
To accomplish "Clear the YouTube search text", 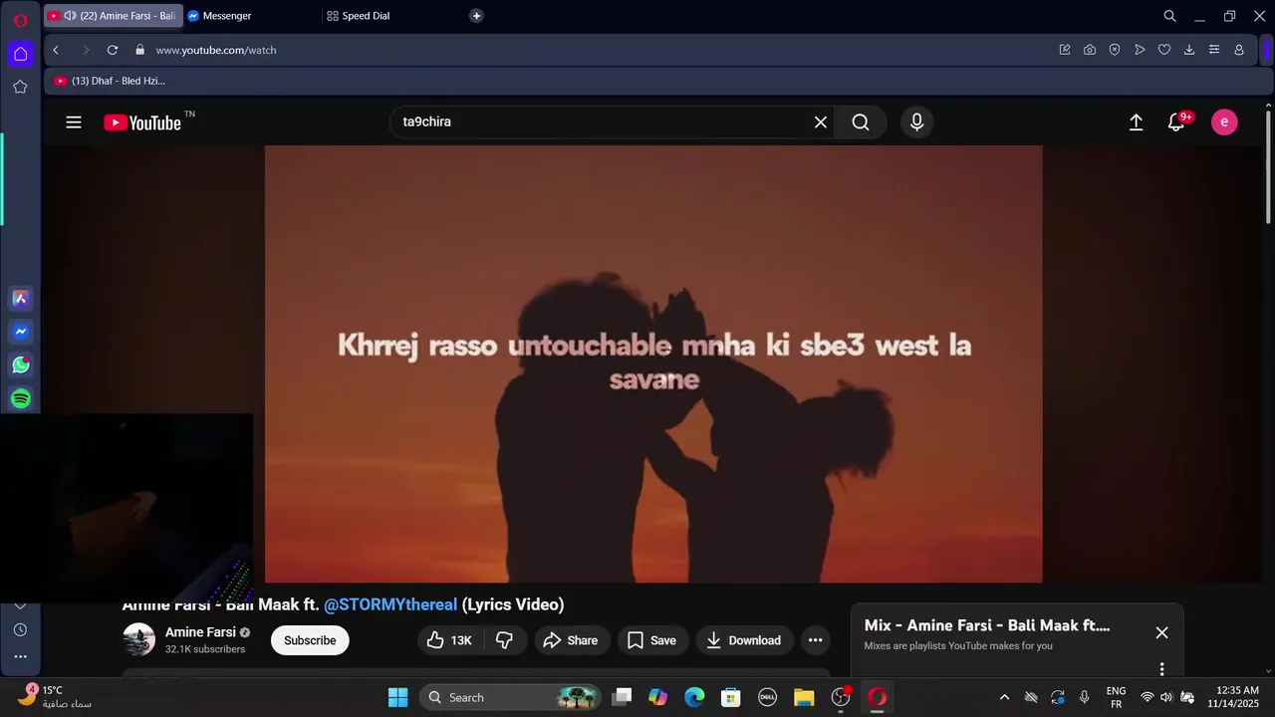I will click(x=821, y=122).
